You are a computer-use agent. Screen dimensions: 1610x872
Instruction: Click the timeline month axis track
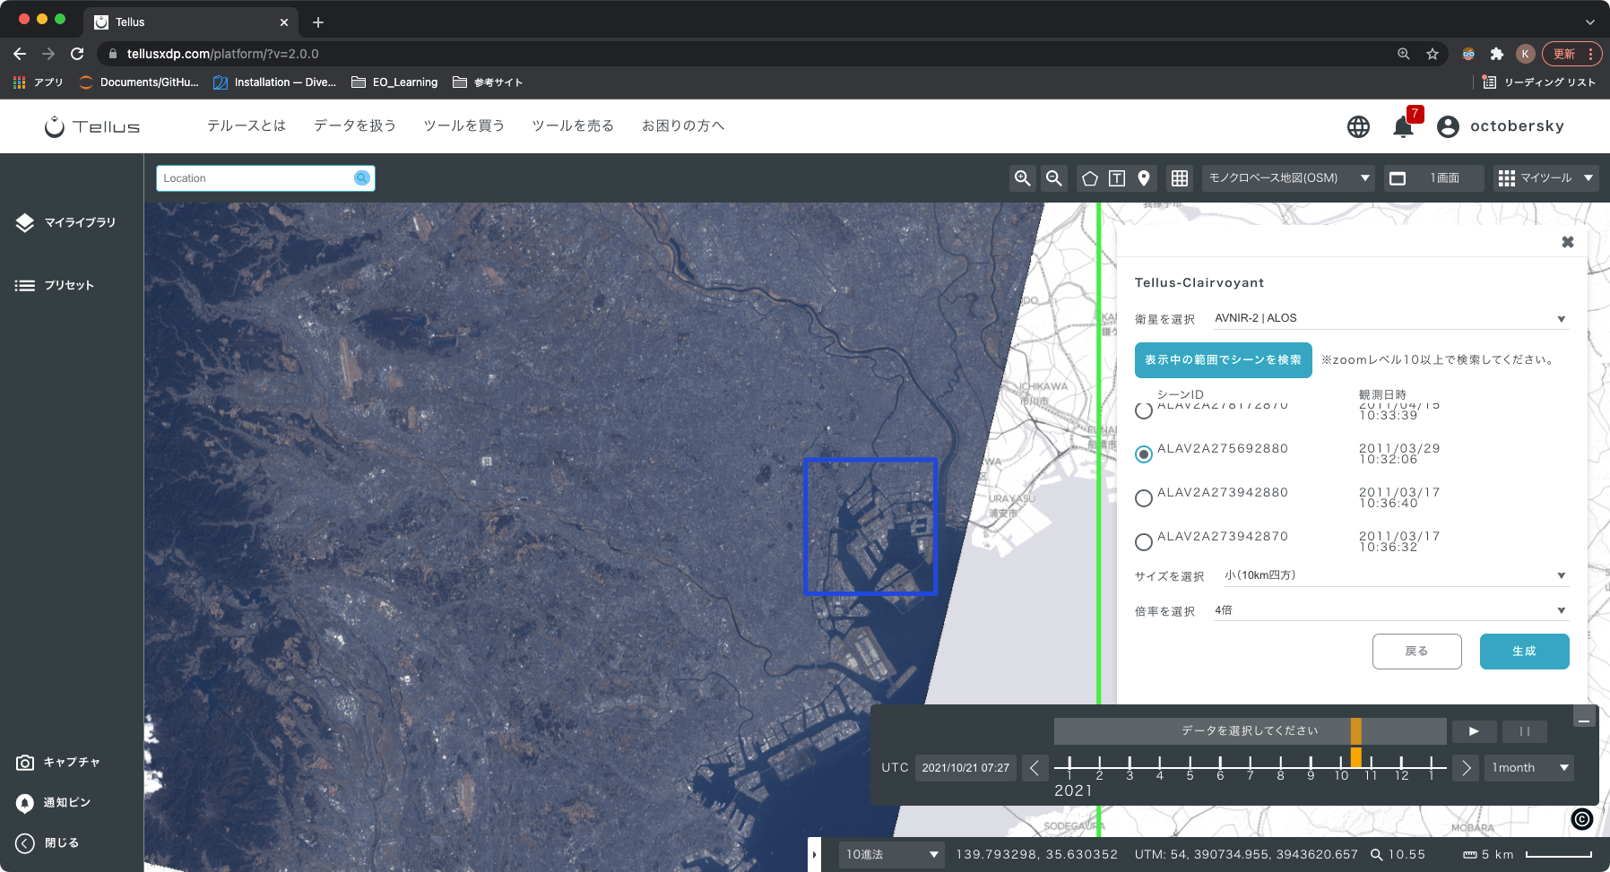click(x=1251, y=767)
